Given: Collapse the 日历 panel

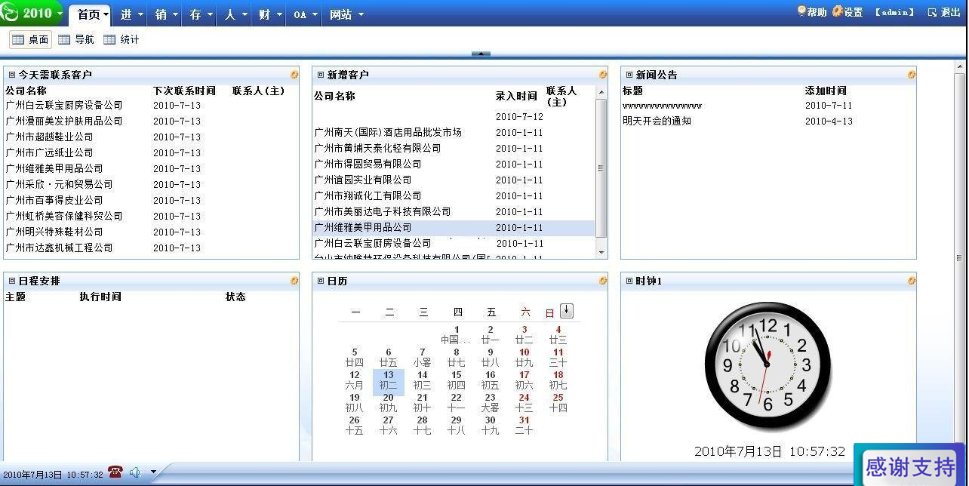Looking at the screenshot, I should click(x=321, y=281).
